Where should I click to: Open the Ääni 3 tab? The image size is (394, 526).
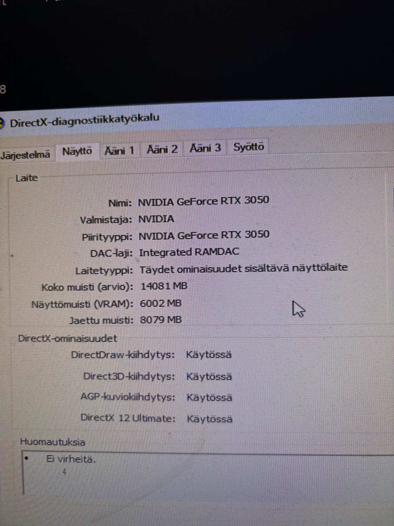[x=205, y=148]
